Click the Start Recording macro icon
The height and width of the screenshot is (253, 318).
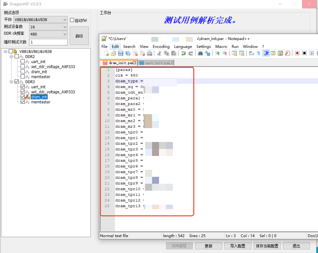point(297,53)
